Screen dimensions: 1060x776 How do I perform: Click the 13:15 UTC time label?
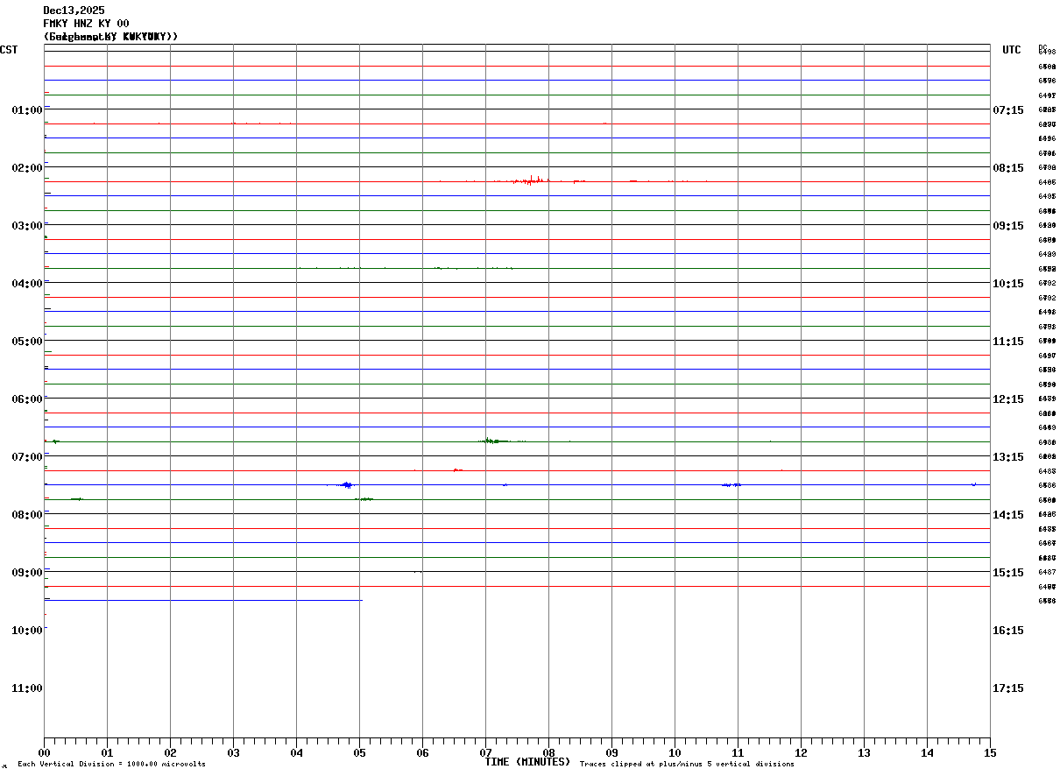[x=1008, y=456]
